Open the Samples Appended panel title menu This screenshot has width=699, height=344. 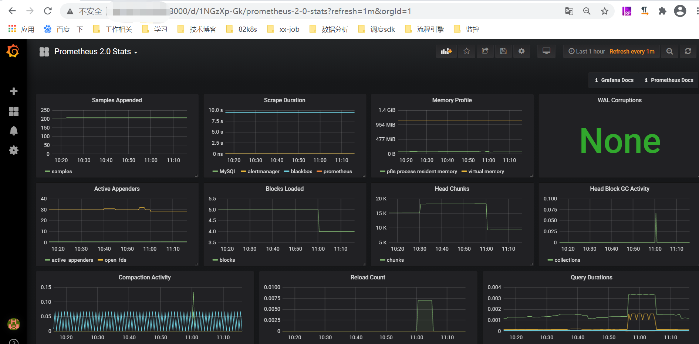point(117,100)
